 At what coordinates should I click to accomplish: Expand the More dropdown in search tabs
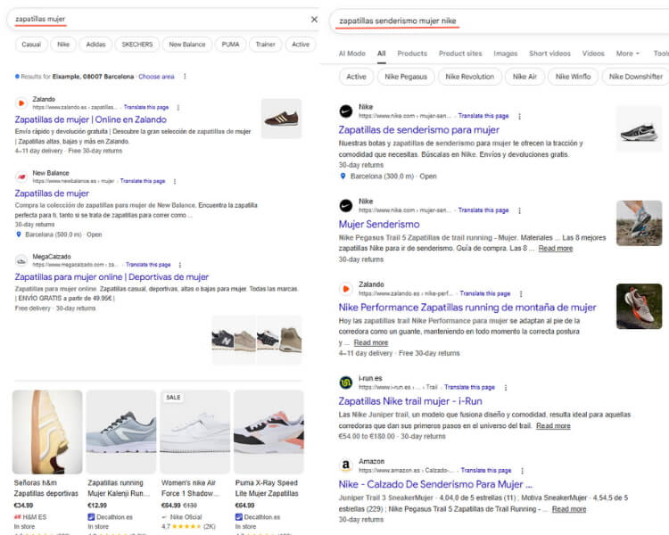click(628, 53)
